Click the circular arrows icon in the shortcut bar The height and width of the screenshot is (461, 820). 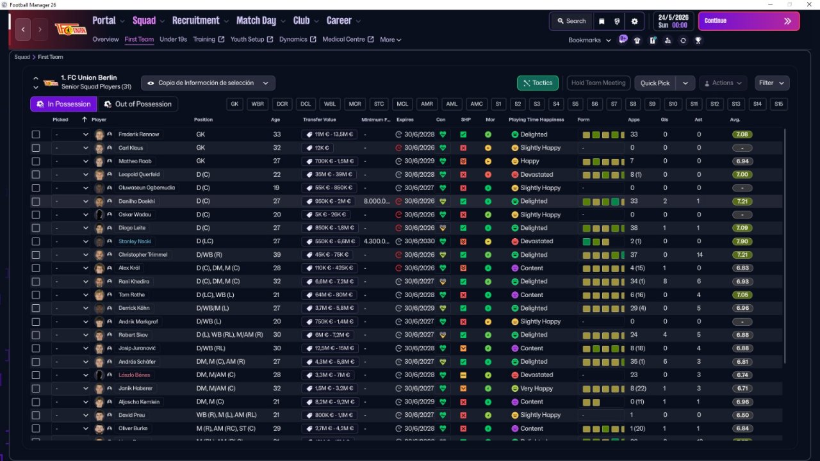point(683,40)
